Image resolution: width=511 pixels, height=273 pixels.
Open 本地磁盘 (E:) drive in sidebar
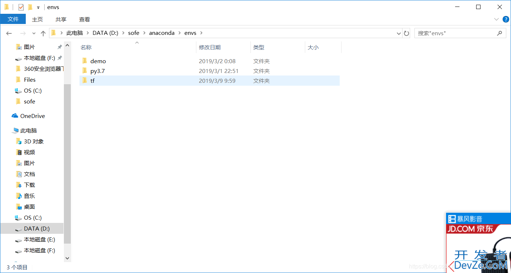click(x=39, y=240)
